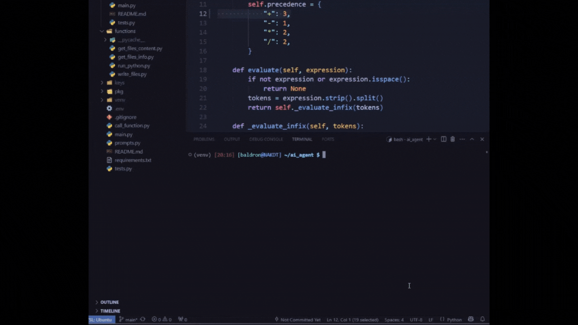Click in the terminal prompt input
This screenshot has height=325, width=578.
click(324, 155)
